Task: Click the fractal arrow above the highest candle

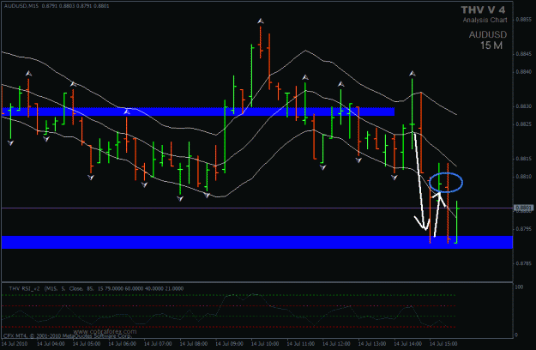Action: click(261, 21)
